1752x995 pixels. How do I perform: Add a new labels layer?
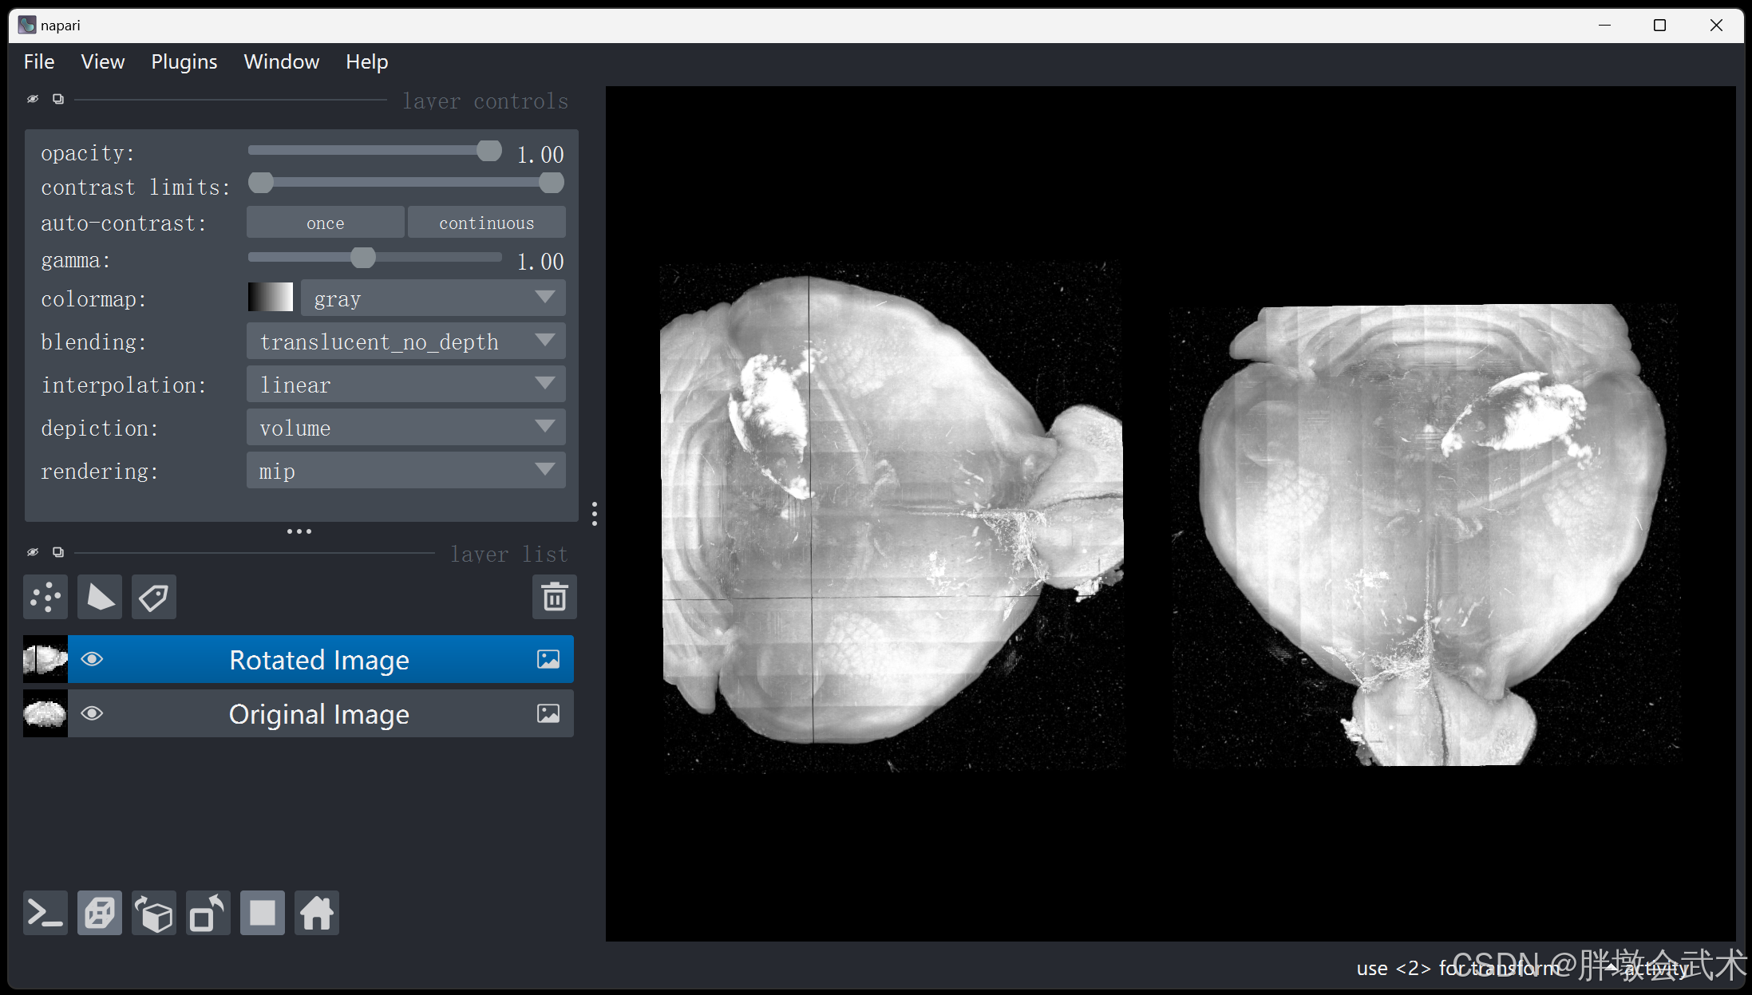coord(154,597)
